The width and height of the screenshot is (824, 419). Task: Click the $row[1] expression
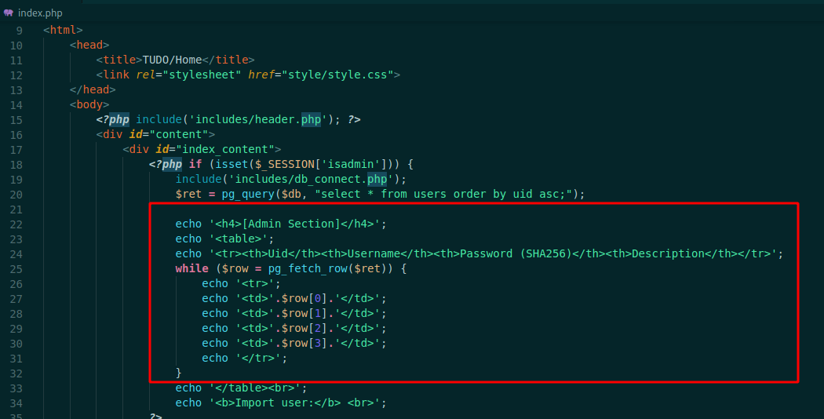pos(301,313)
